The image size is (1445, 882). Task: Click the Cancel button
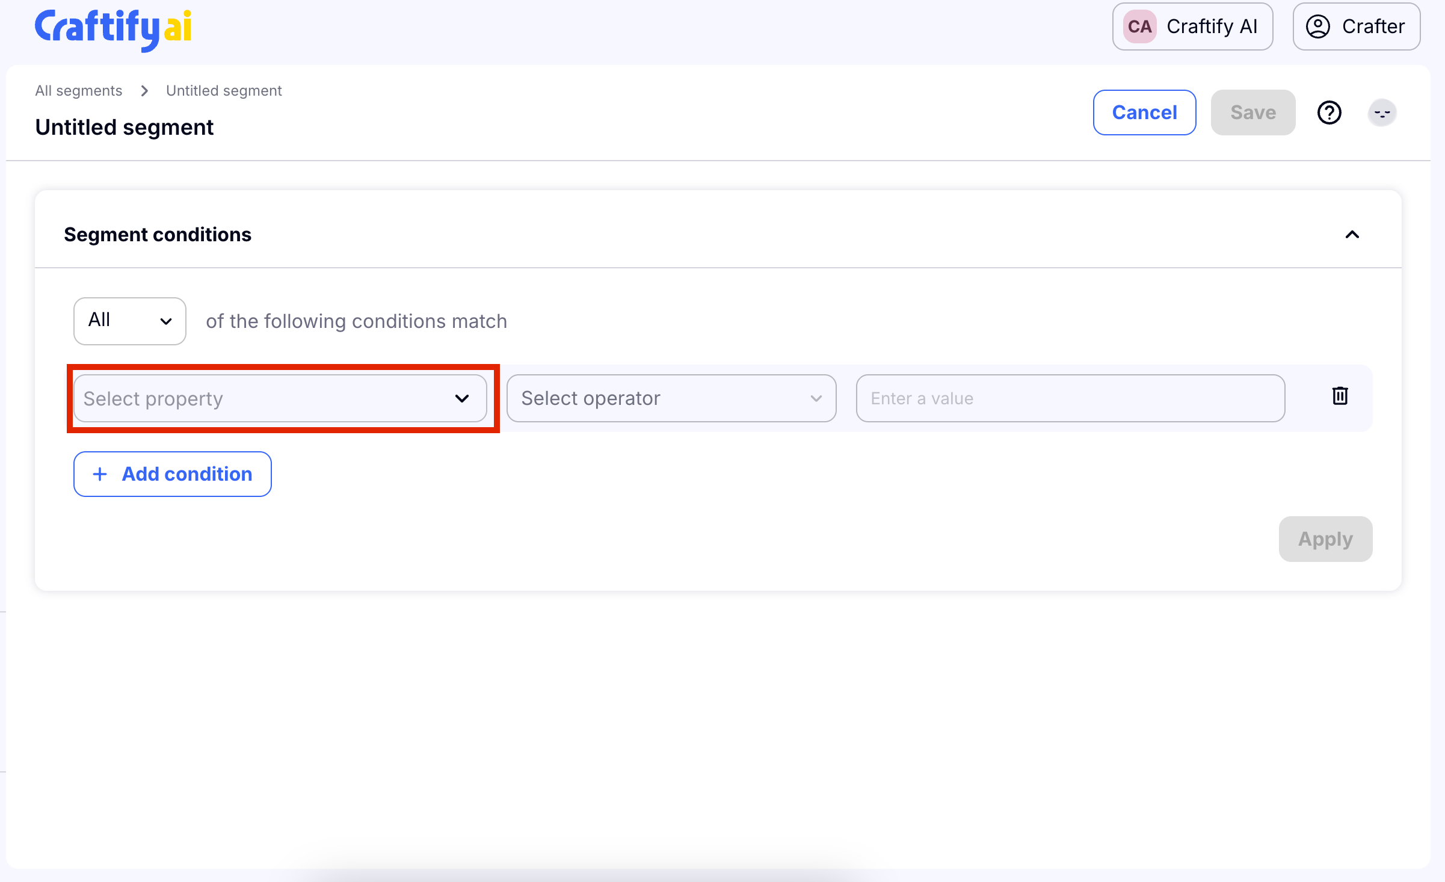coord(1144,113)
